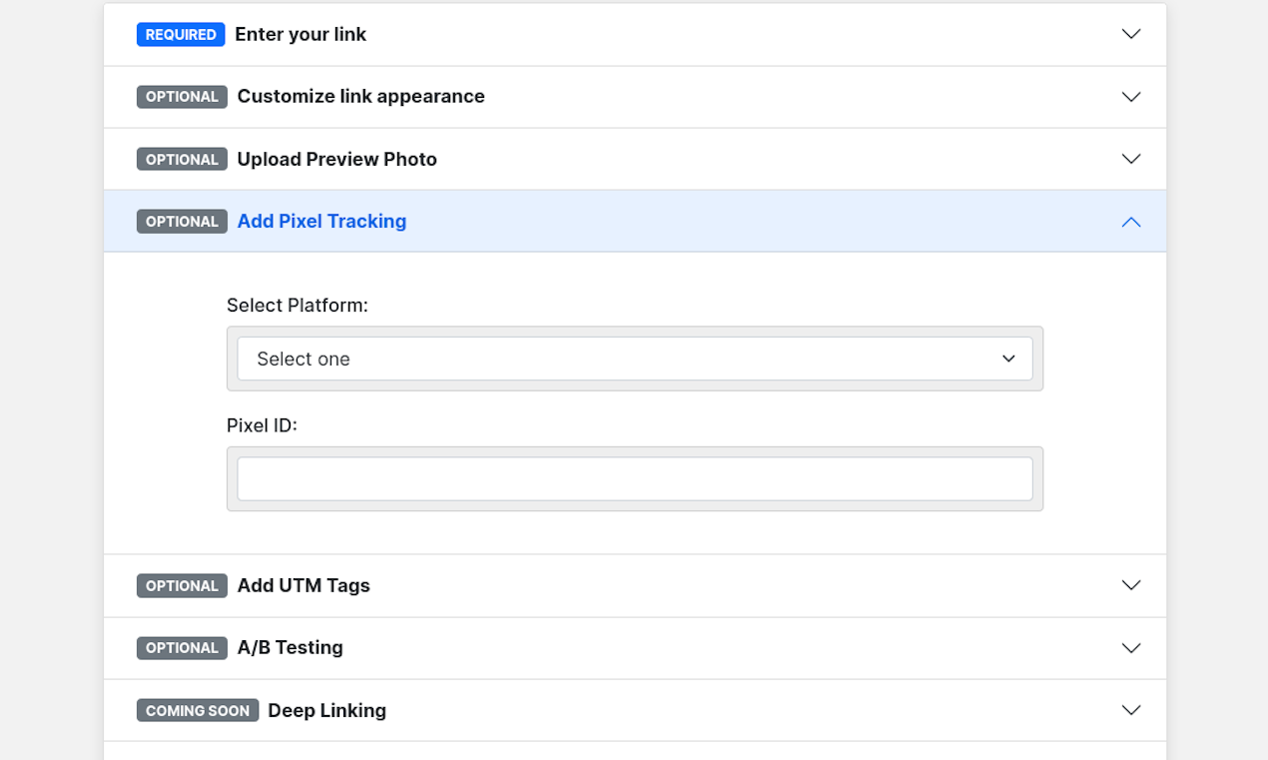Open the Add UTM Tags heading
This screenshot has height=760, width=1268.
[x=304, y=585]
